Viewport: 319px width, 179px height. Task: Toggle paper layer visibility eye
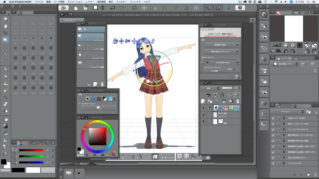point(203,122)
